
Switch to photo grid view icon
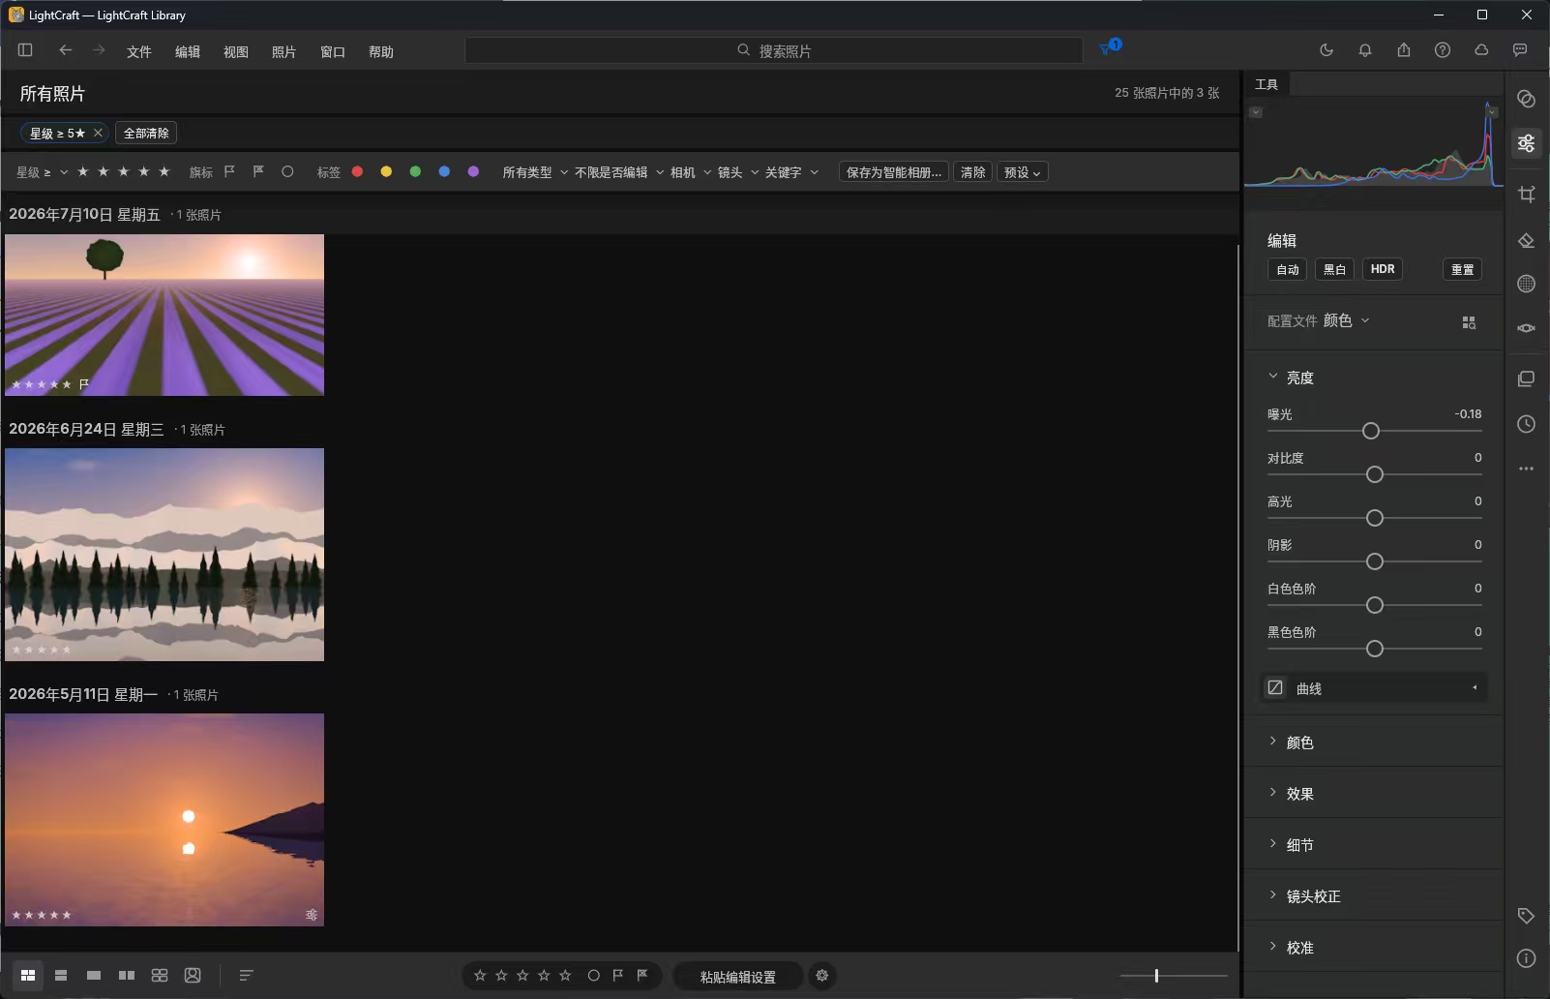[28, 976]
